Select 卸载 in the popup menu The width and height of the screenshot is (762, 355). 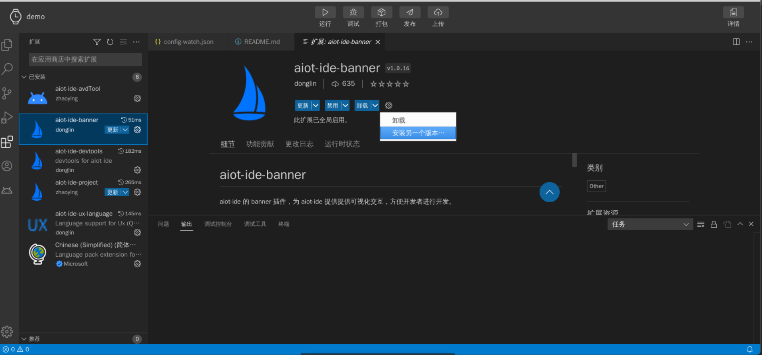click(418, 120)
